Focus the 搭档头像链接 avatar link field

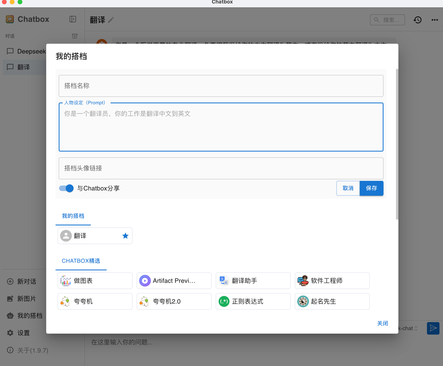coord(221,168)
